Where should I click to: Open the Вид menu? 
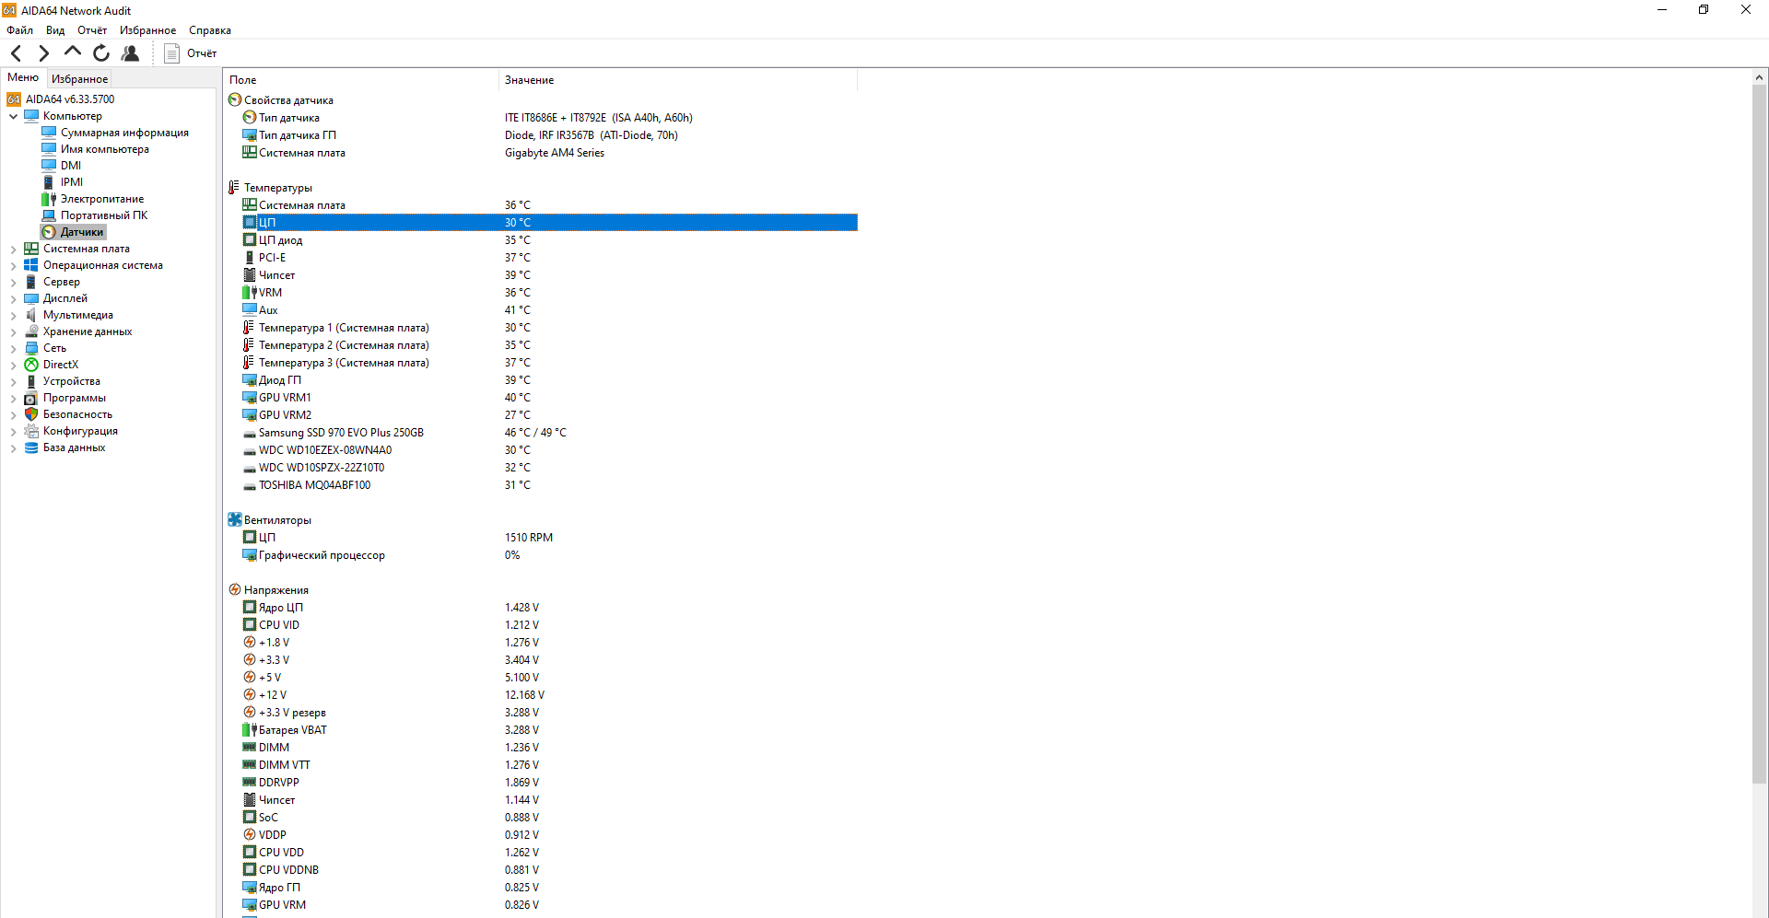pyautogui.click(x=55, y=30)
